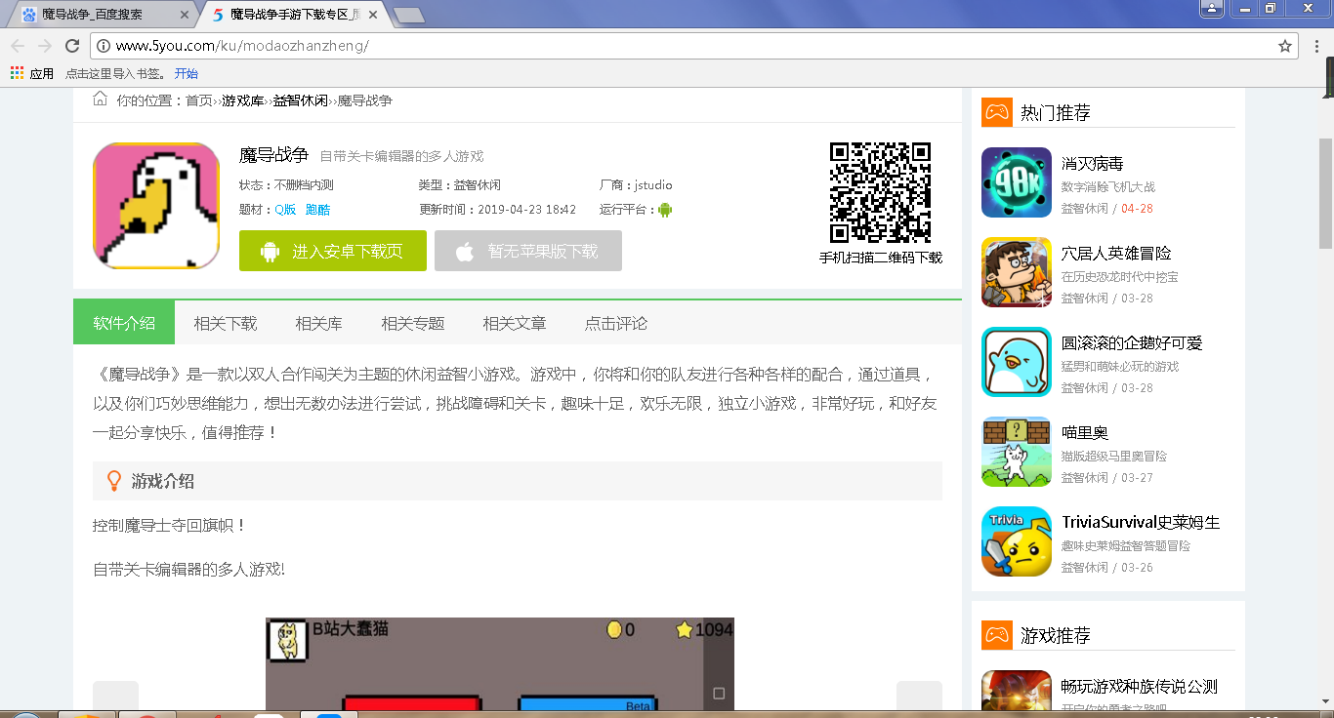Open the Apps grid icon in bookmarks bar

coord(17,73)
